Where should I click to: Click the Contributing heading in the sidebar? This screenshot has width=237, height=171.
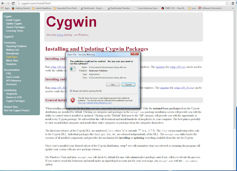click(x=10, y=90)
